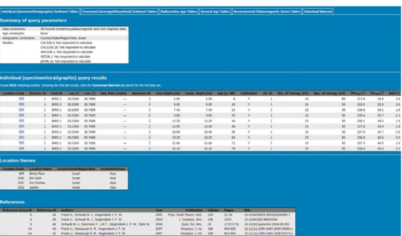Click the Calibrated? column header
This screenshot has height=236, width=402.
tap(249, 94)
